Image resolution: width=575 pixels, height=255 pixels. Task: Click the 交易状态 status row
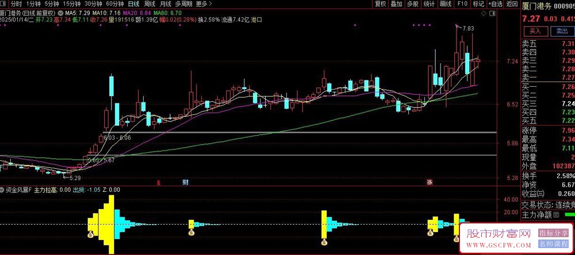pyautogui.click(x=548, y=205)
